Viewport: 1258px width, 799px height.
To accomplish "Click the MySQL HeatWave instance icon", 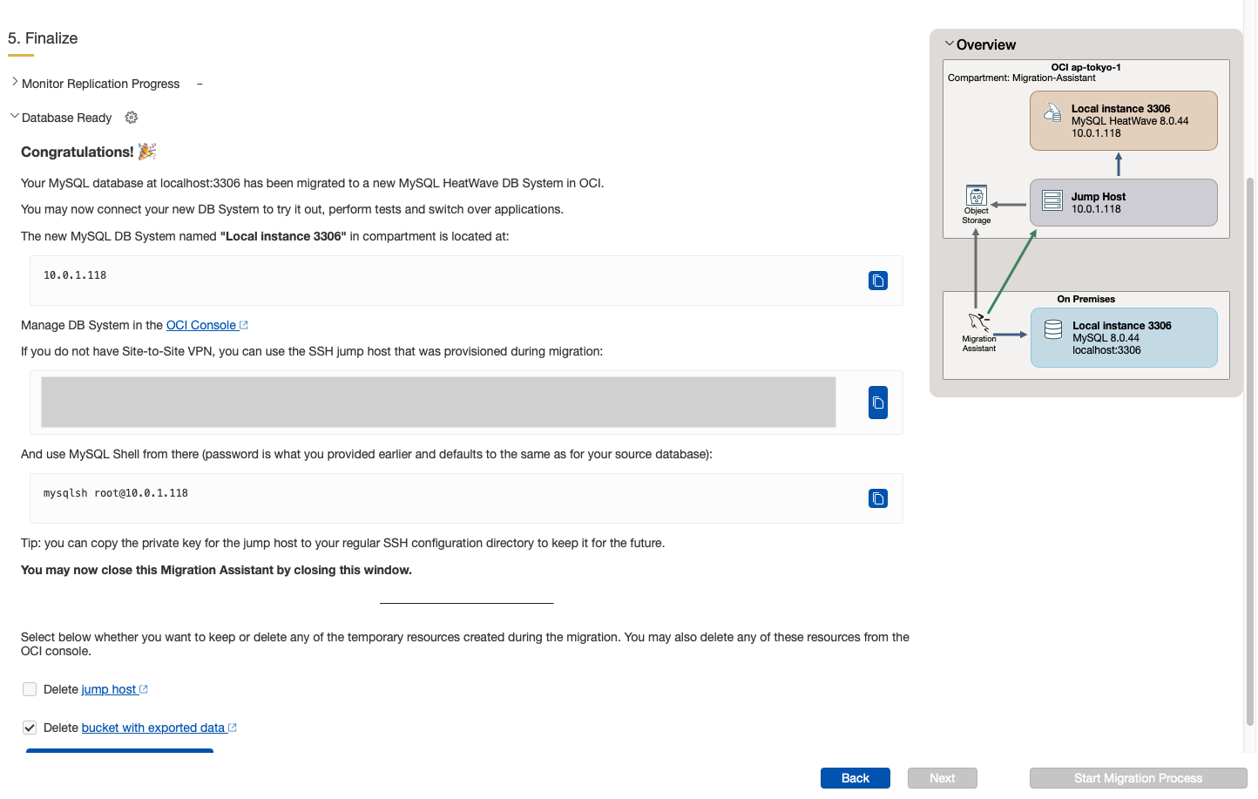I will 1052,112.
